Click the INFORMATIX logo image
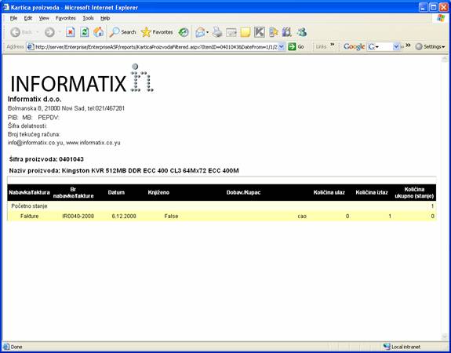Image resolution: width=451 pixels, height=353 pixels. pyautogui.click(x=82, y=78)
